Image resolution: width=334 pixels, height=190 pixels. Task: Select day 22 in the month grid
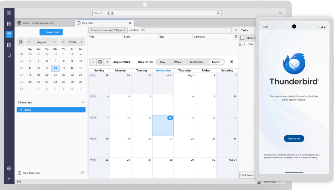point(184,146)
